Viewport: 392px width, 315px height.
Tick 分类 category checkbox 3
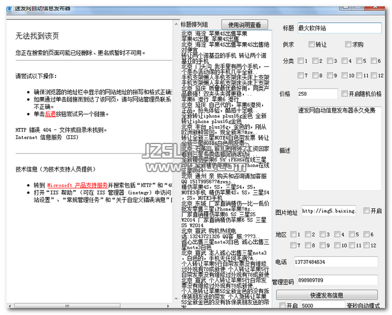click(330, 61)
